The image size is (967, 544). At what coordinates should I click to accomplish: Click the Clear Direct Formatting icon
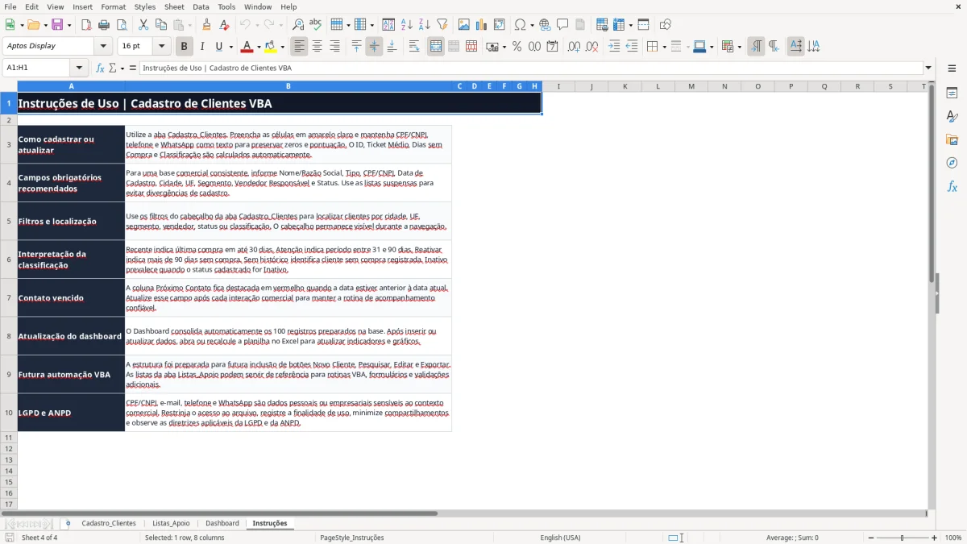coord(224,25)
